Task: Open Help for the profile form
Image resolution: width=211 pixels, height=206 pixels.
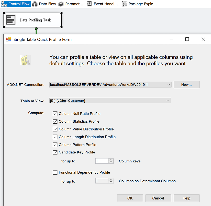Action: tap(186, 198)
